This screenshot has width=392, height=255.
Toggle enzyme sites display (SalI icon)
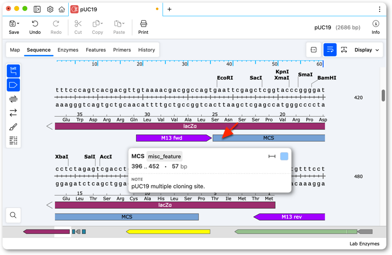(x=13, y=71)
